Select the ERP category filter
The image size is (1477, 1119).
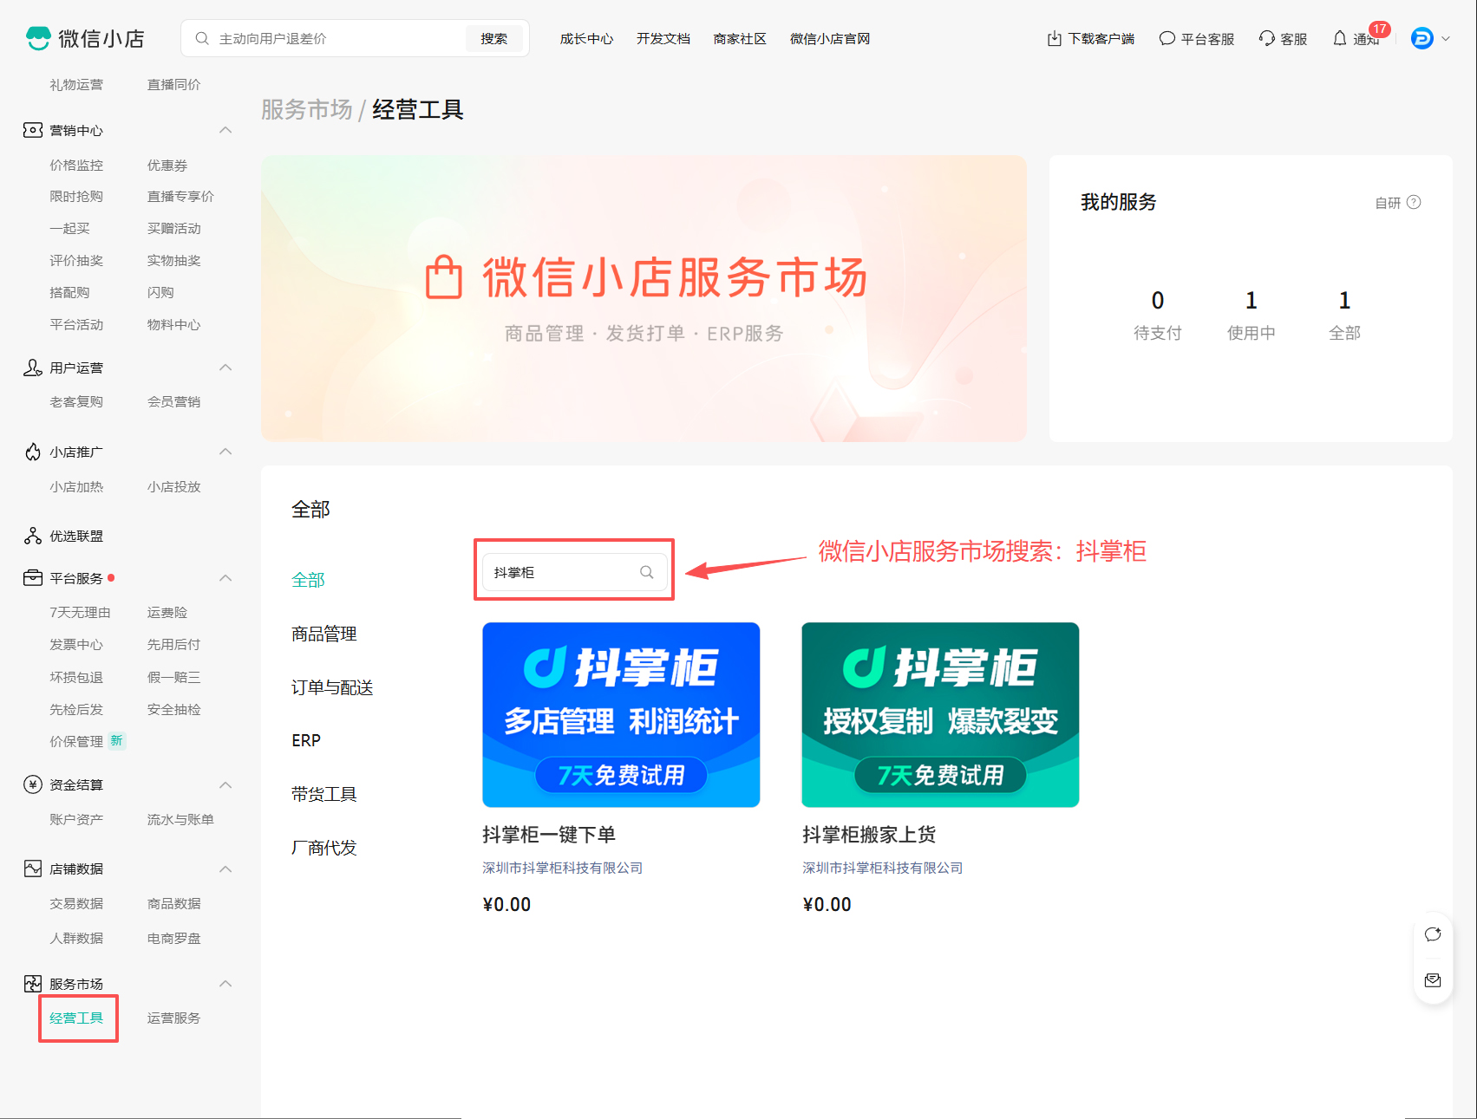pyautogui.click(x=306, y=740)
